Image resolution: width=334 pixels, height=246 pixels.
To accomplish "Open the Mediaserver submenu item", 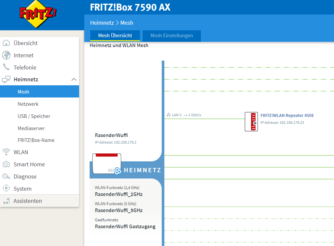I will tap(40, 128).
